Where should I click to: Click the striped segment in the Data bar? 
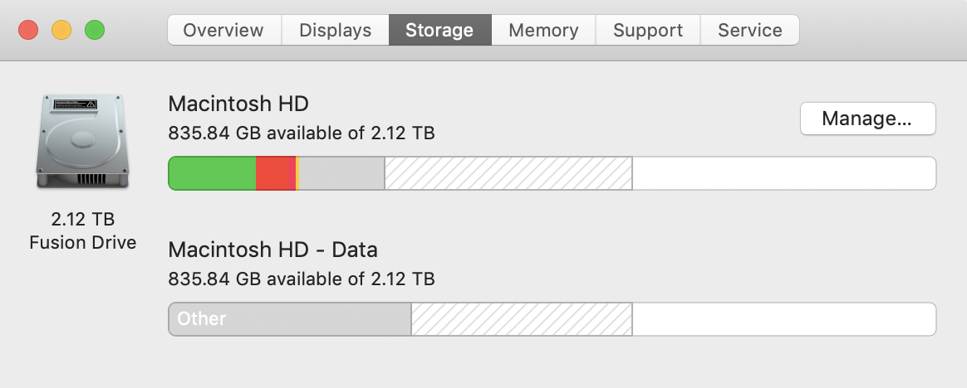coord(522,319)
